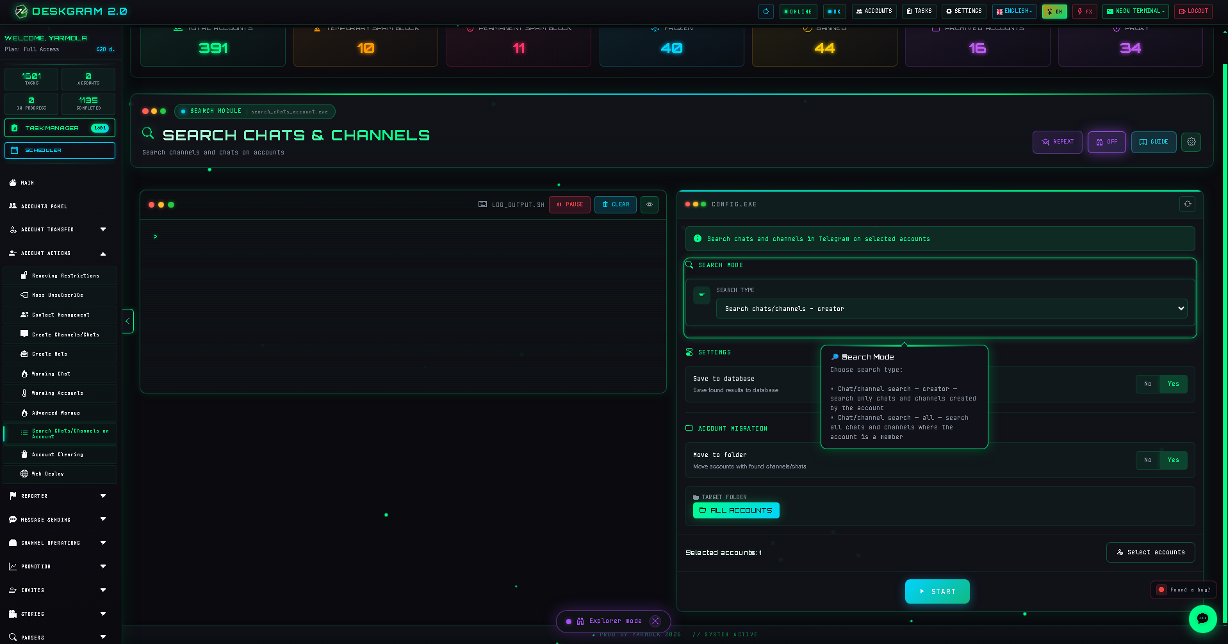Click the Warming Chat flame icon

click(x=24, y=374)
